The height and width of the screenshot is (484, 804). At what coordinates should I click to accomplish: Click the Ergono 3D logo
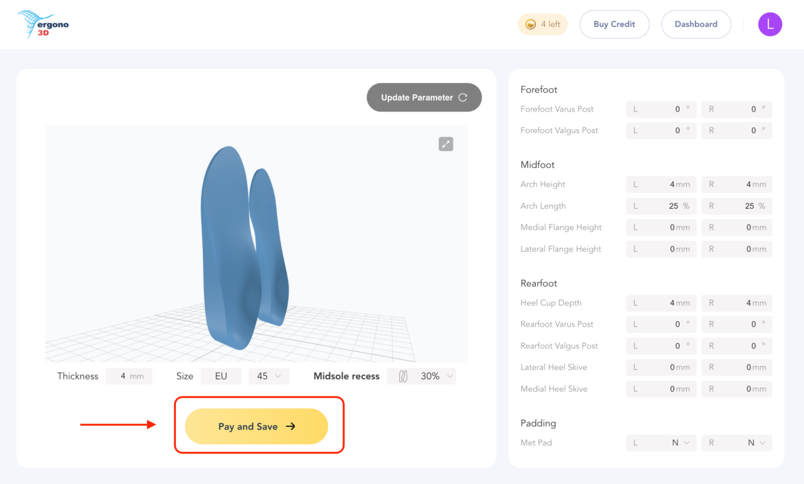point(43,24)
